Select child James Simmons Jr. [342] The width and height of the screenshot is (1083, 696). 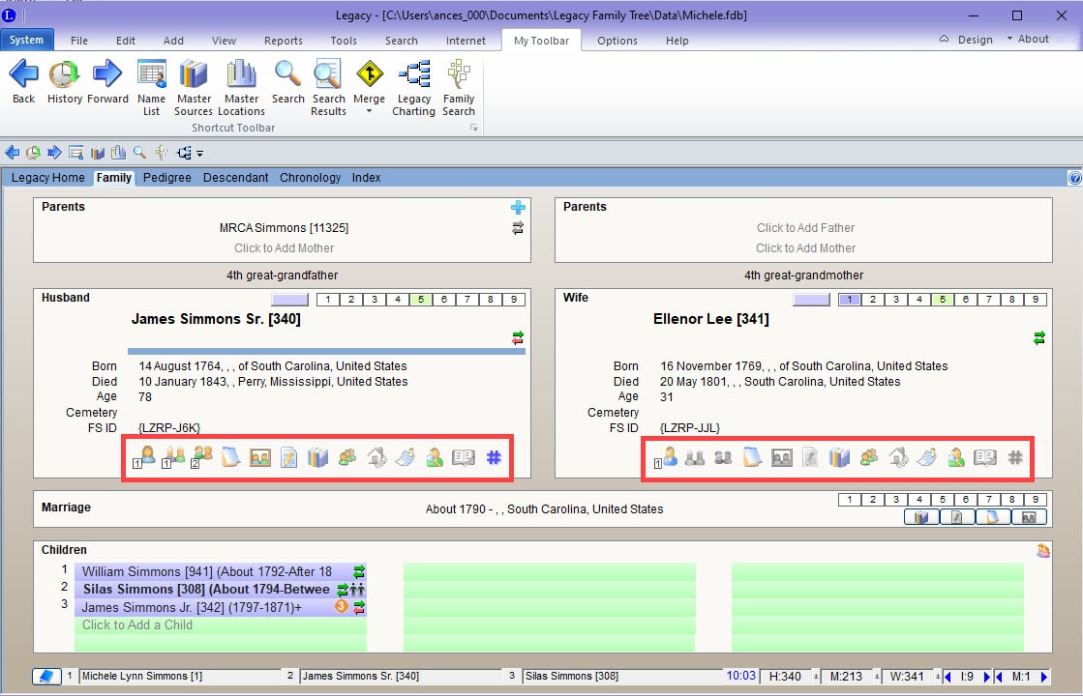point(221,608)
